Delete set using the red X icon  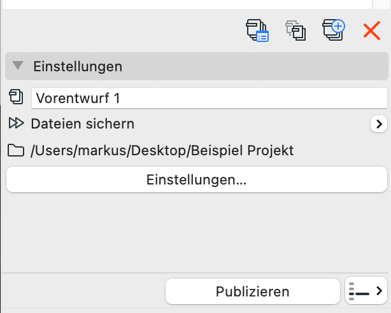click(372, 31)
